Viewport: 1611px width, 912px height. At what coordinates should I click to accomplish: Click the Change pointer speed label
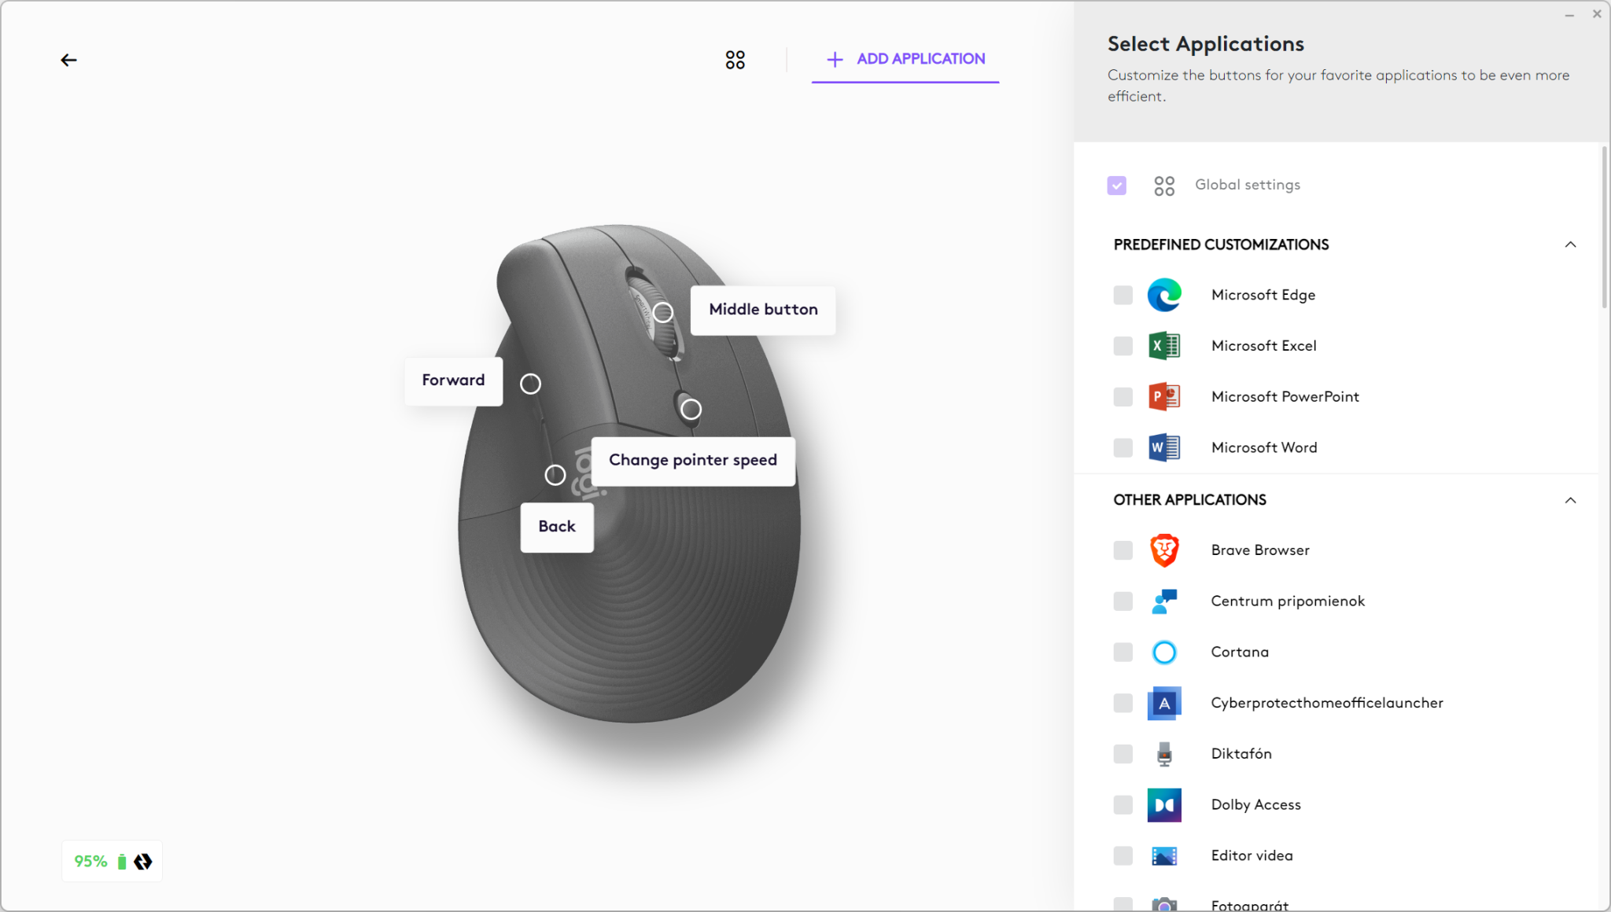click(x=692, y=461)
